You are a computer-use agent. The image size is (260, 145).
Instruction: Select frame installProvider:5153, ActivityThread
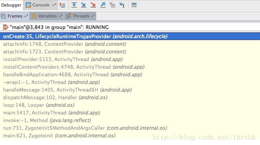pyautogui.click(x=130, y=59)
